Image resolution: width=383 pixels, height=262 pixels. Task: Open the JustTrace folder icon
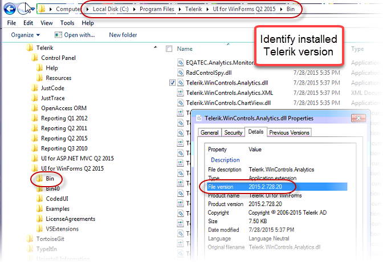pyautogui.click(x=35, y=98)
